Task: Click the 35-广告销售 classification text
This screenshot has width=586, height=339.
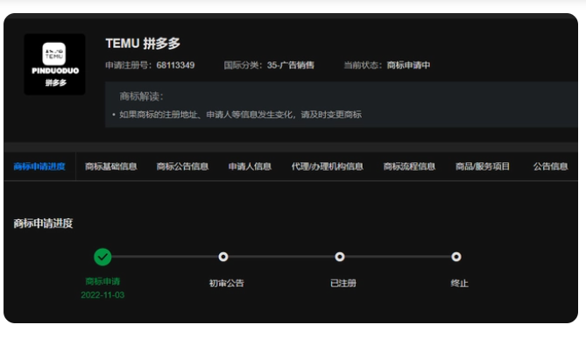Action: [291, 65]
